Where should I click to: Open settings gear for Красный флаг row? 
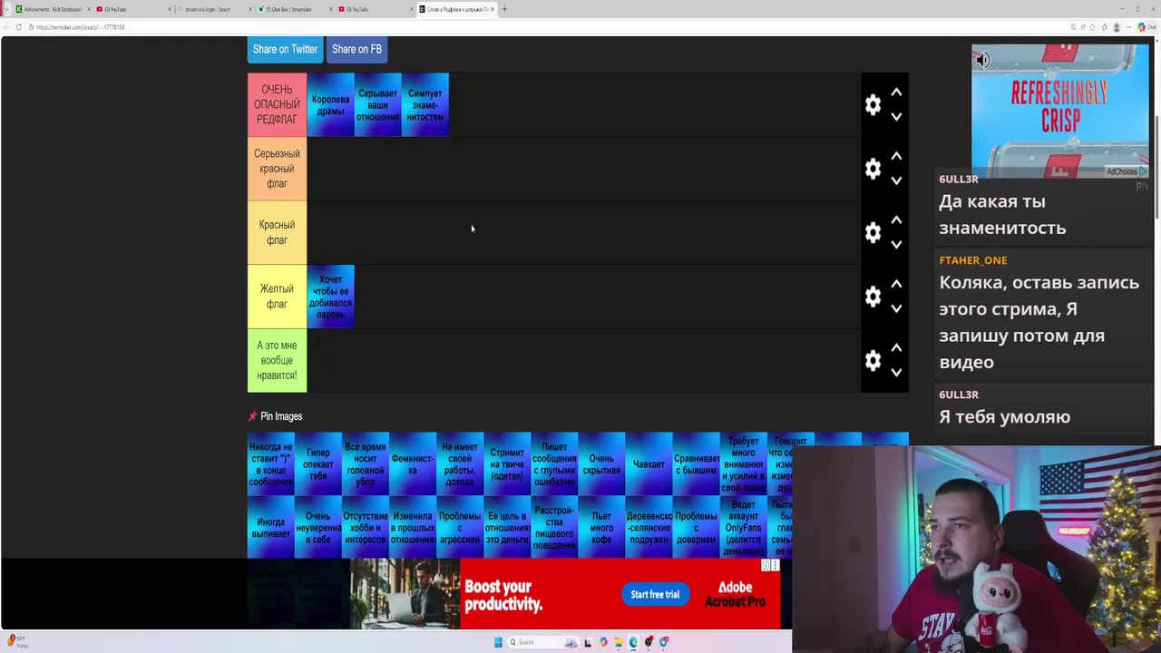click(873, 233)
